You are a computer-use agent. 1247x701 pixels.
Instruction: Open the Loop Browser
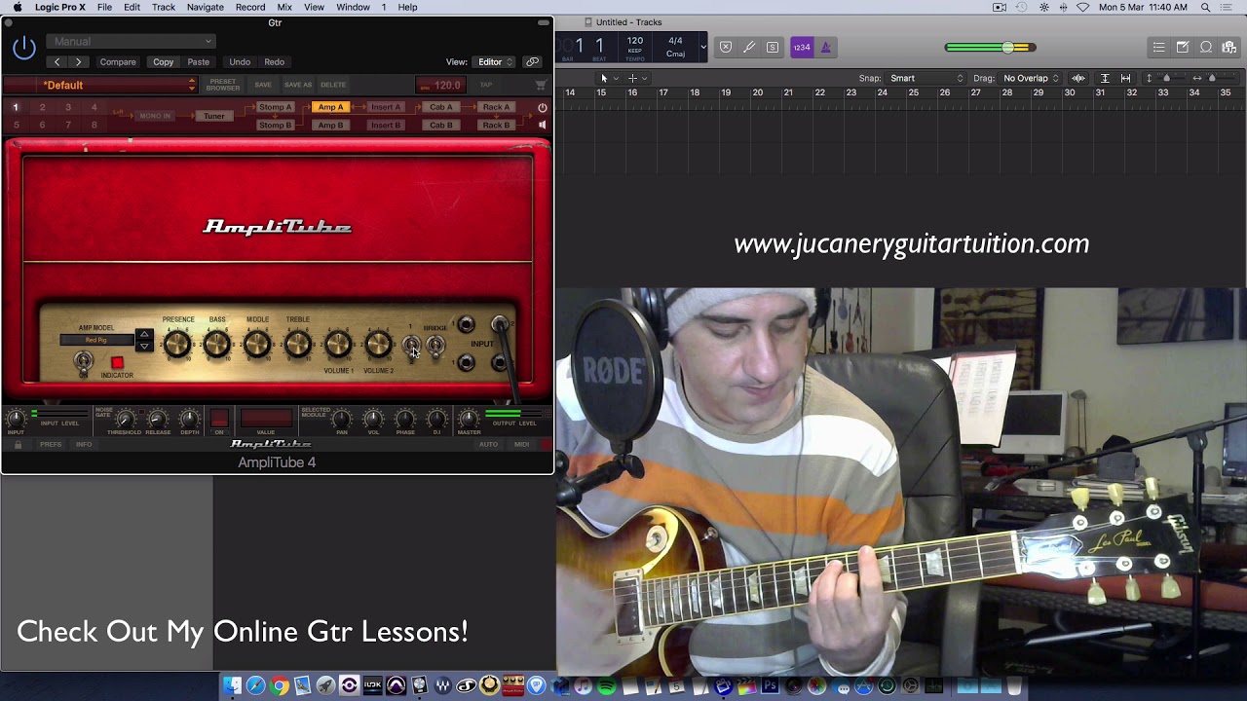tap(1206, 47)
